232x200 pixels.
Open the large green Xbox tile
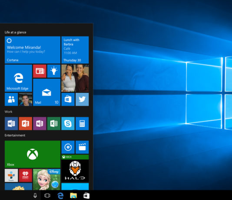[33, 154]
